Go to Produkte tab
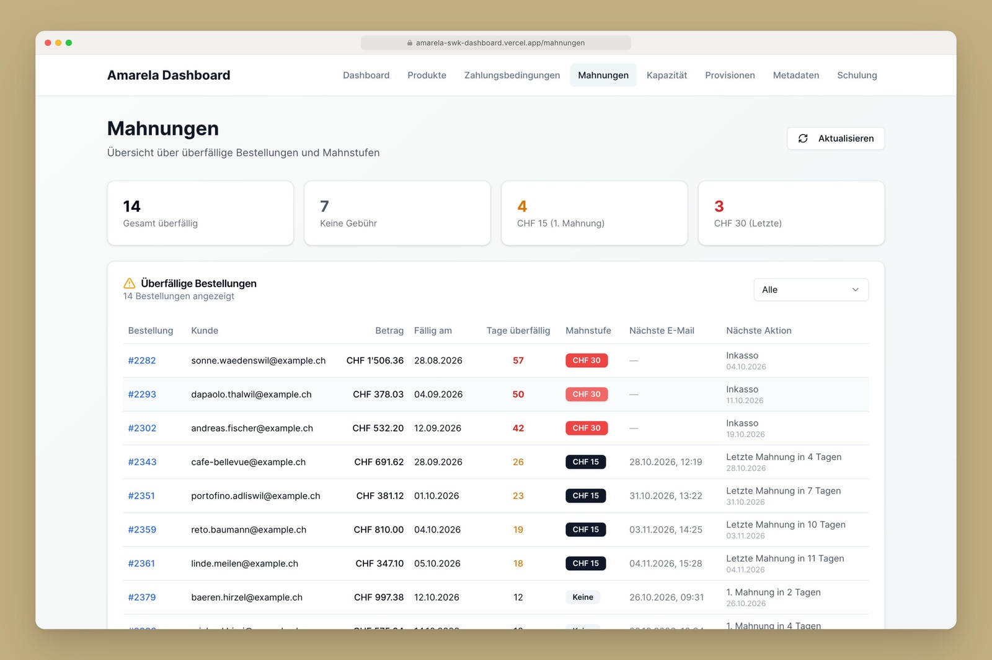Screen dimensions: 992x660 point(427,76)
